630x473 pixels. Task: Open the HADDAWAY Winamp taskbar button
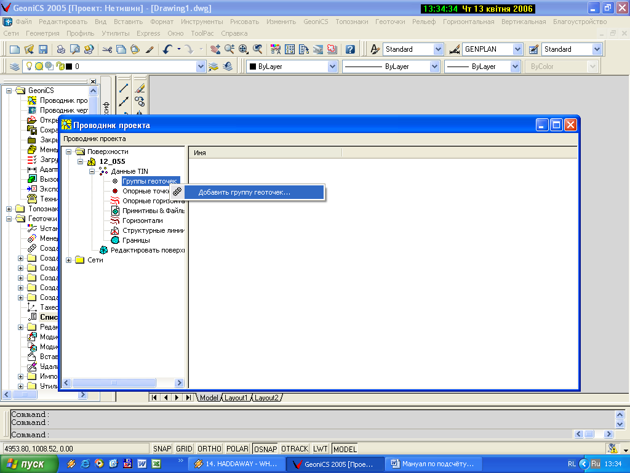237,464
